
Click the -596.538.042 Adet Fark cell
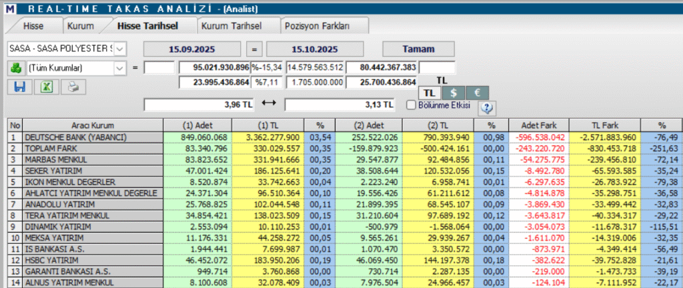[538, 137]
